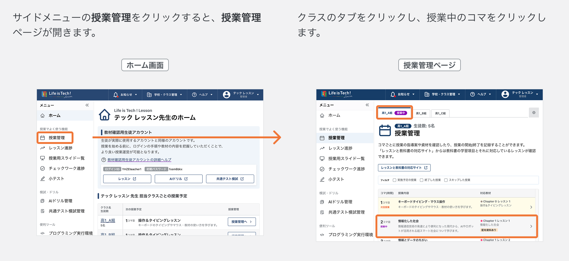This screenshot has height=261, width=569.
Task: Click キーボードタイピング・マウス操作 lesson title
Action: 421,202
